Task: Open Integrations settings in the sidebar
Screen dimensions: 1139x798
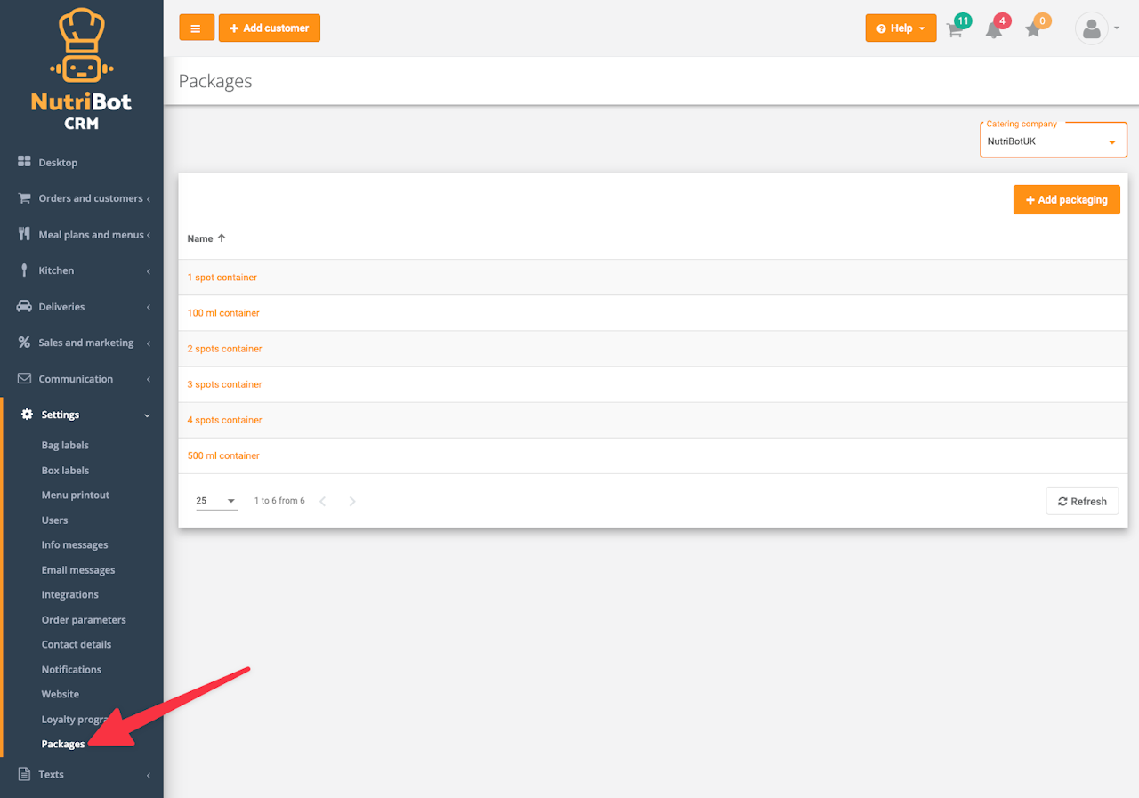Action: [69, 594]
